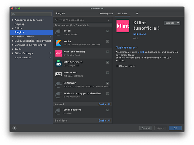The width and height of the screenshot is (194, 145).
Task: Open the Disable button dropdown arrow
Action: 178,23
